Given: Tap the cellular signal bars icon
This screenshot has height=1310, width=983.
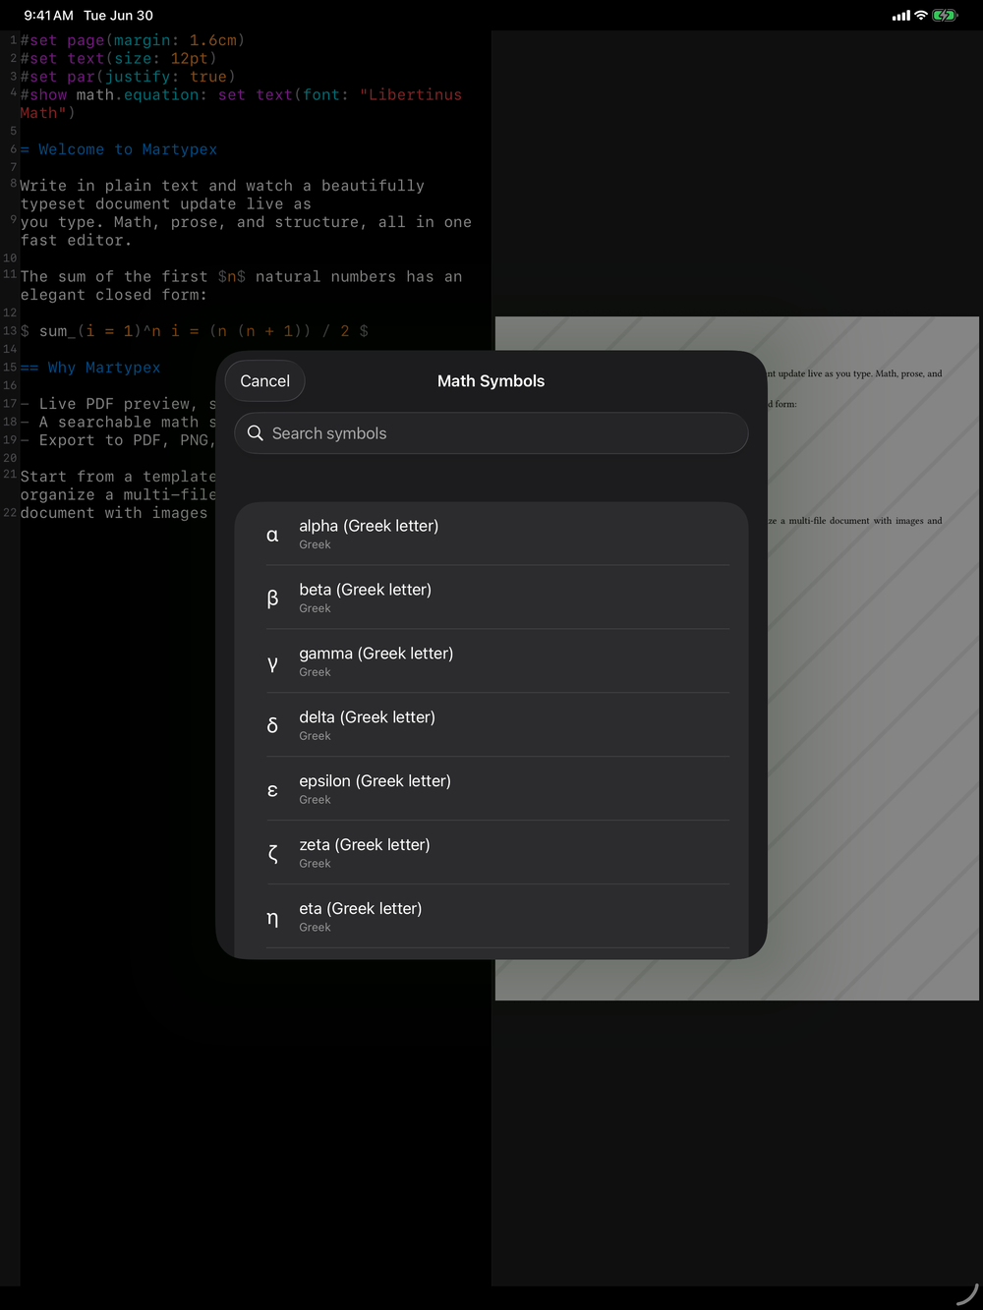Looking at the screenshot, I should click(x=901, y=16).
